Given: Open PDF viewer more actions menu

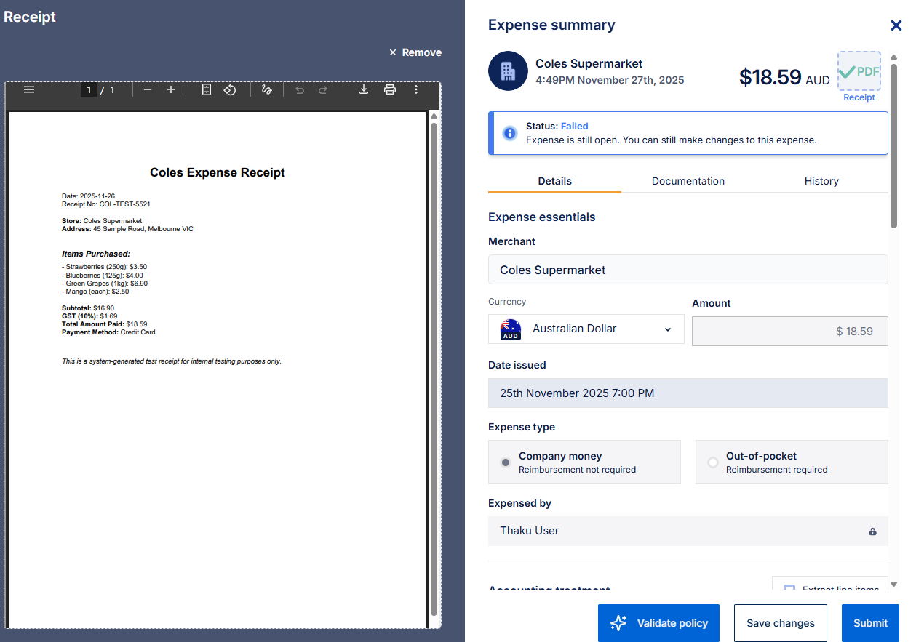Looking at the screenshot, I should [416, 89].
